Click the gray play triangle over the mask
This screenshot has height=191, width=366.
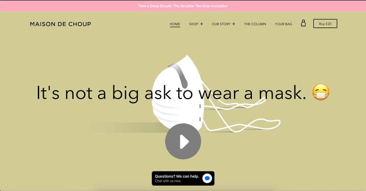point(183,141)
